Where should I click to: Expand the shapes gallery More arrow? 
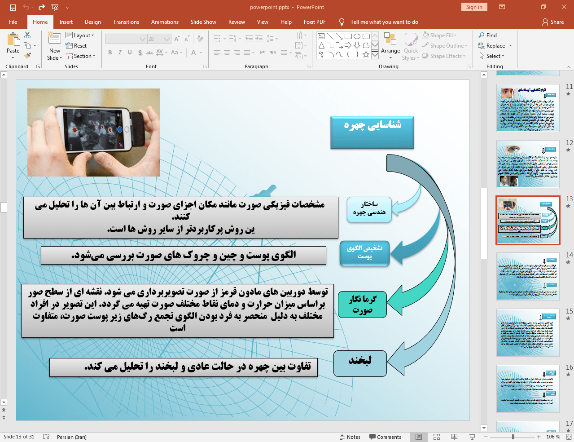point(375,55)
